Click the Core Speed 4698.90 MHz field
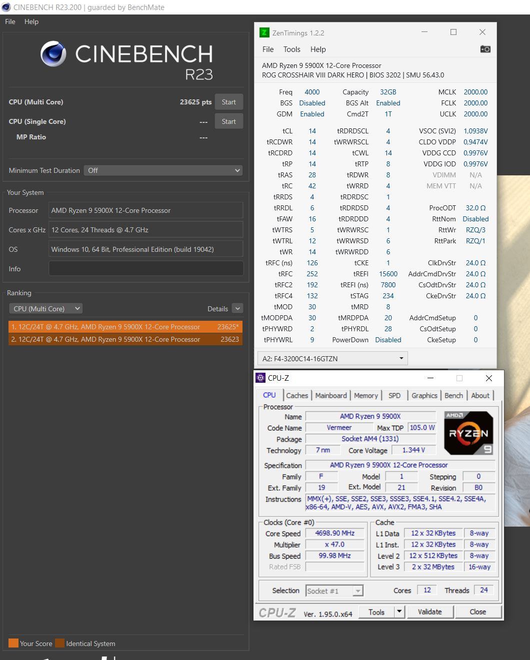Image resolution: width=530 pixels, height=660 pixels. tap(335, 533)
